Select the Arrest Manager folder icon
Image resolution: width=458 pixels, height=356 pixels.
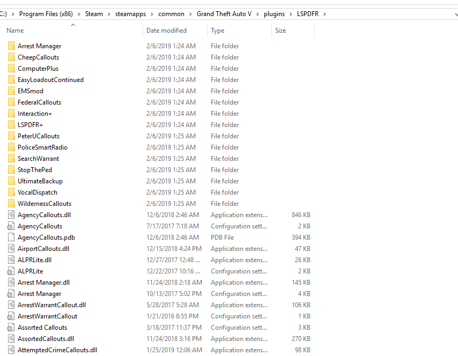(x=11, y=46)
